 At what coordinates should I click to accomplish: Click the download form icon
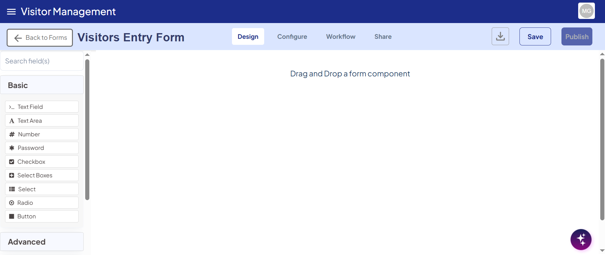tap(500, 37)
